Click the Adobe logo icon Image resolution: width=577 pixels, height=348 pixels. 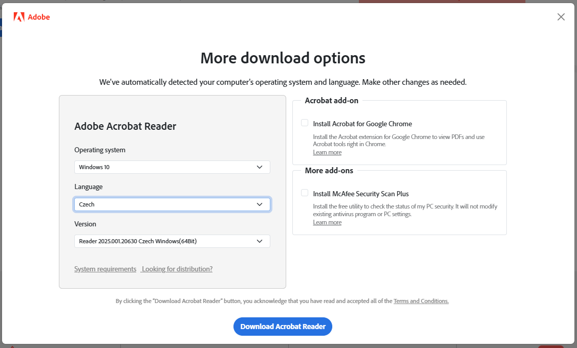click(x=19, y=17)
